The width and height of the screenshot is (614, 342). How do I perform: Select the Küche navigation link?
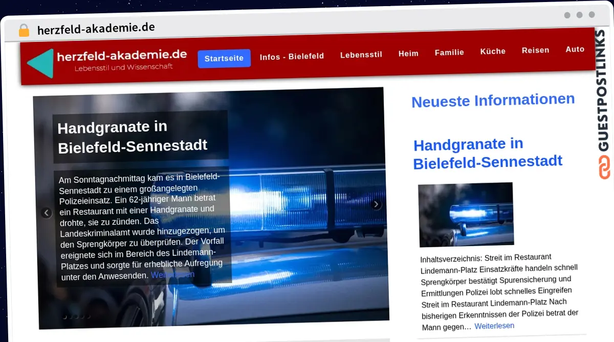(492, 51)
